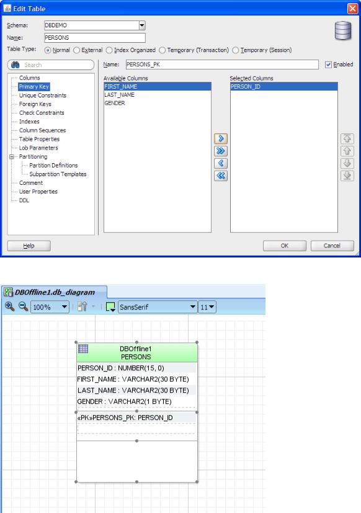Close the Edit Table dialog

point(352,9)
